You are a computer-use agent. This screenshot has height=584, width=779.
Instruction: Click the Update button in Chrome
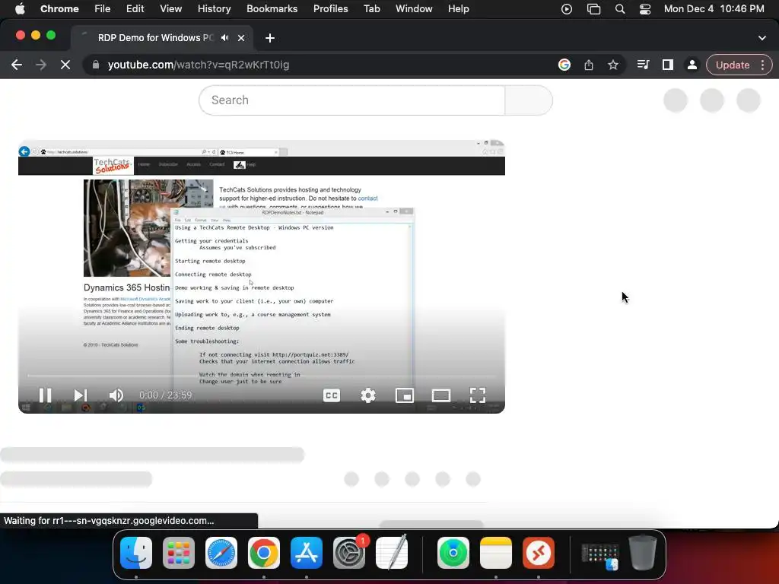(x=733, y=65)
